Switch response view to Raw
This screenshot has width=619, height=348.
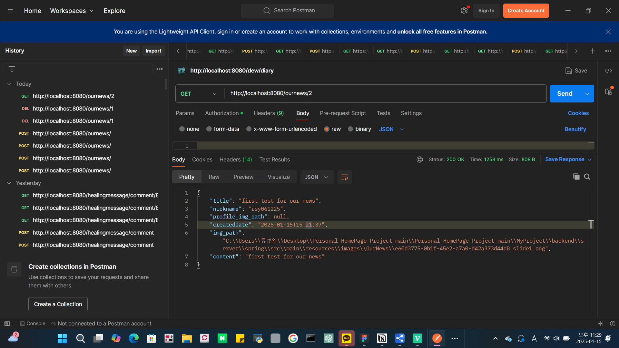pyautogui.click(x=214, y=177)
